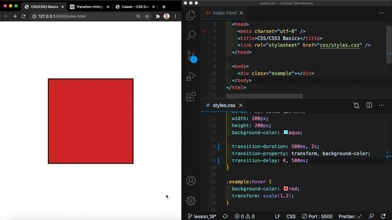Screen dimensions: 392x220
Task: Open the css/styles.css link in index.html
Action: [x=339, y=45]
